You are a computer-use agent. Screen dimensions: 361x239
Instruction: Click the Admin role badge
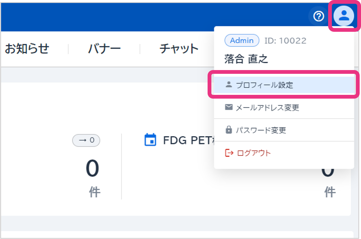pyautogui.click(x=242, y=41)
